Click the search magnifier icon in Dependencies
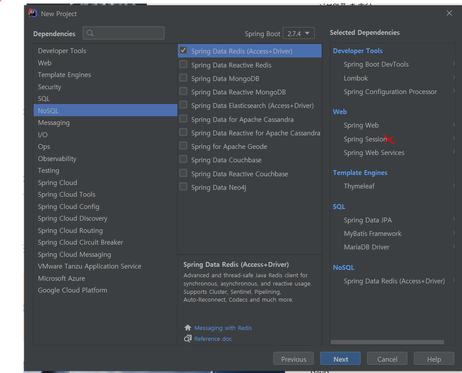462x373 pixels. click(x=90, y=33)
